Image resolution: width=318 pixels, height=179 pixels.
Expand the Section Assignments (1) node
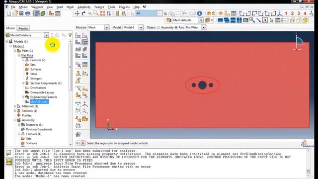[x=23, y=83]
